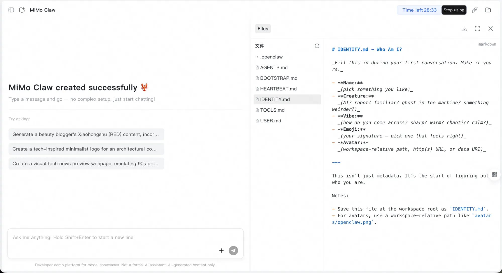This screenshot has height=273, width=502.
Task: Close the Files panel
Action: [490, 29]
